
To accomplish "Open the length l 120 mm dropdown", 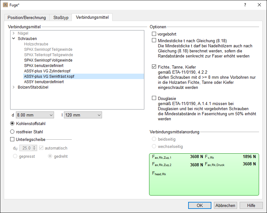I will pyautogui.click(x=83, y=115).
